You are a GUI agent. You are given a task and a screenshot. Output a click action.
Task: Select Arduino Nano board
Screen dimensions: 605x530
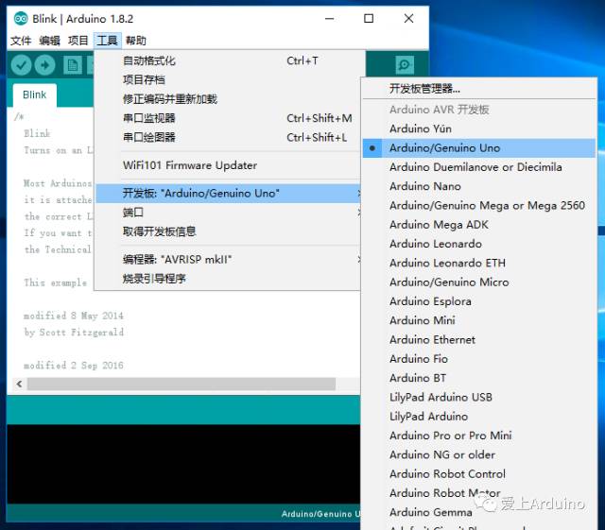point(479,186)
